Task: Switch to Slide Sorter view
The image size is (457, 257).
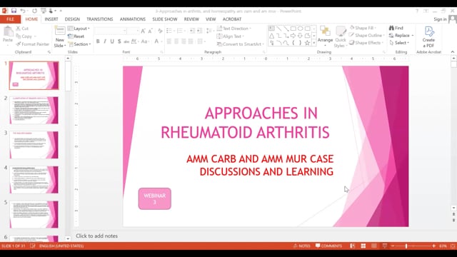Action: click(363, 246)
